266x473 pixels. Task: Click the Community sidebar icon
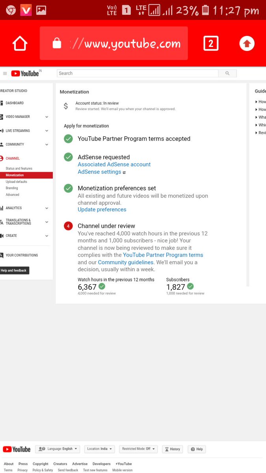[2, 144]
